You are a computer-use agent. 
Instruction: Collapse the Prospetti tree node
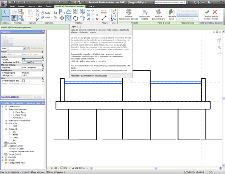6,129
